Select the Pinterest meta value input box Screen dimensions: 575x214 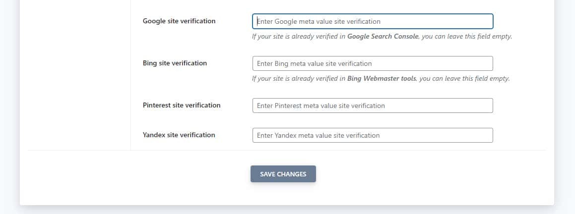[x=372, y=106]
